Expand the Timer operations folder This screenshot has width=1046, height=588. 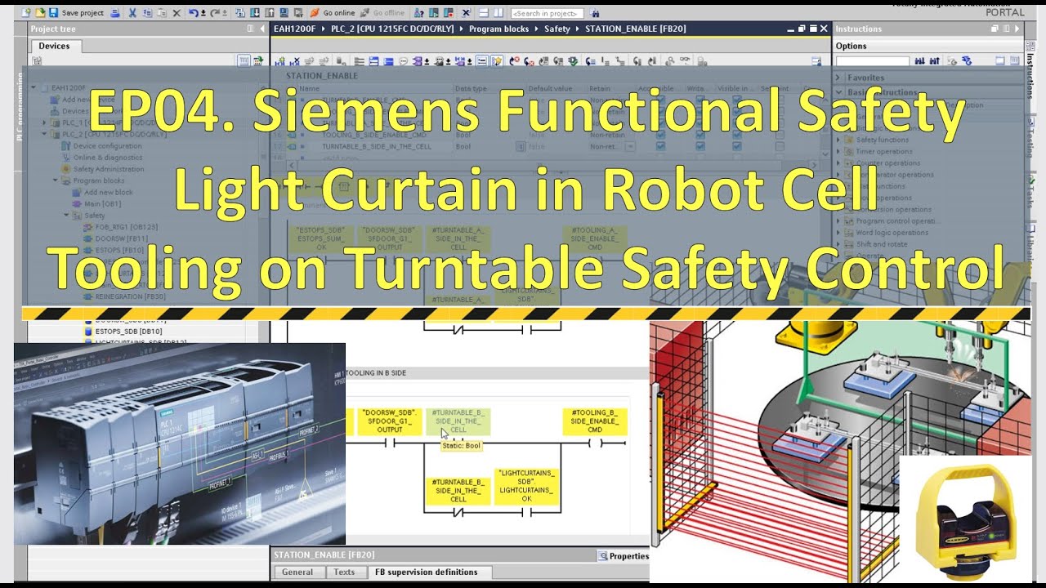[839, 151]
